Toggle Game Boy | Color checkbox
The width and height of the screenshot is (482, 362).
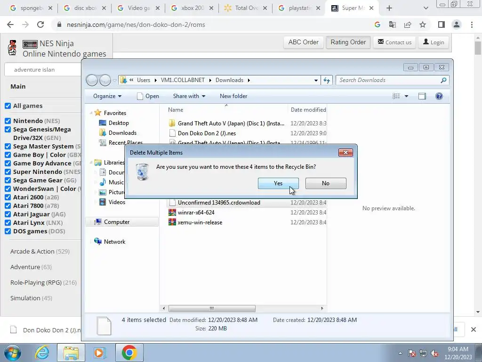coord(8,155)
